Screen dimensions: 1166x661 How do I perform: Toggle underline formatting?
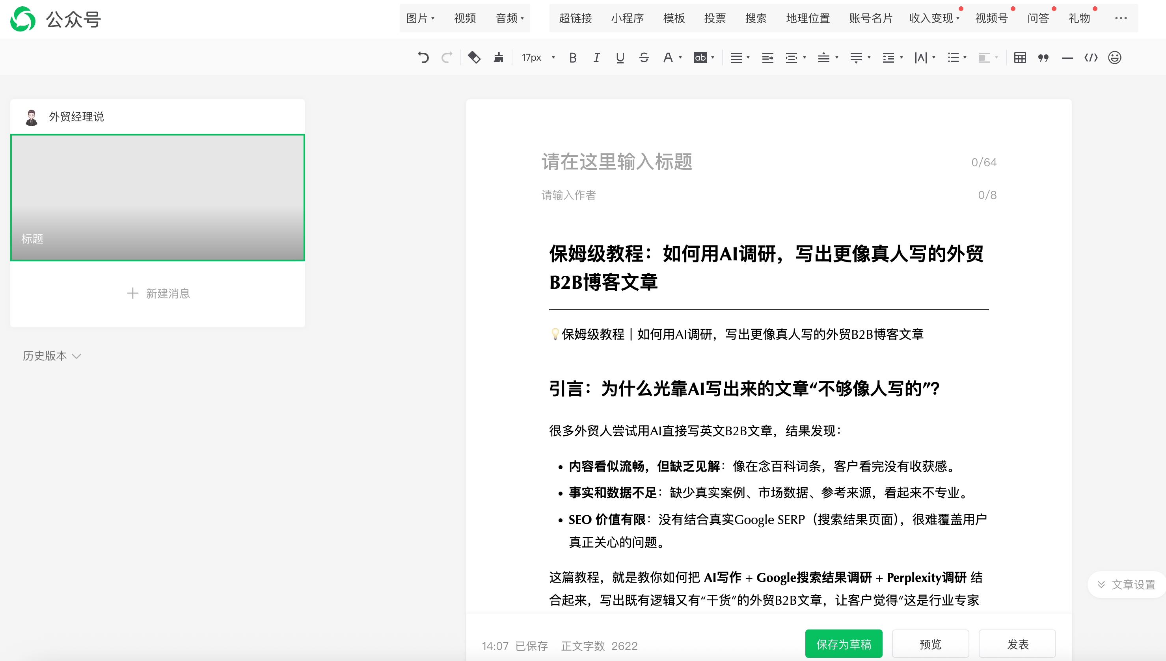coord(620,58)
